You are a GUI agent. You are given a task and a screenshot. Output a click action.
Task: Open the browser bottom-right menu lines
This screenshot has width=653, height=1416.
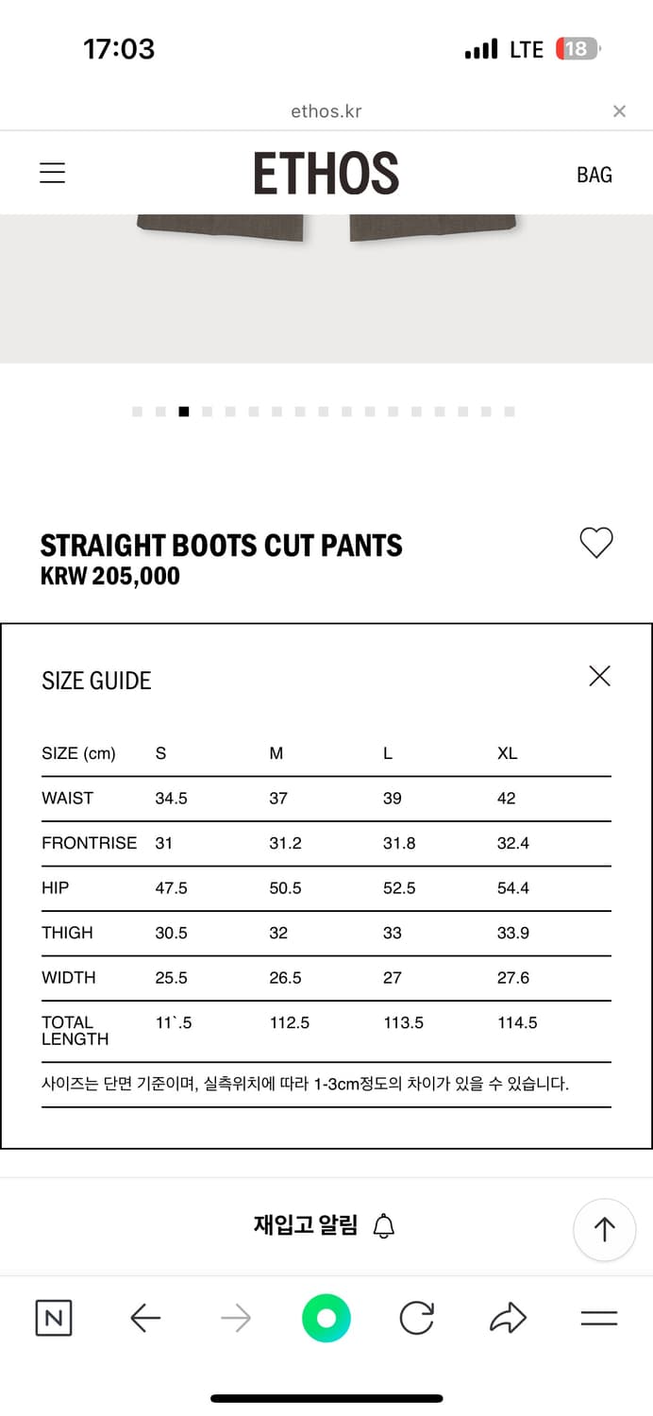point(598,1318)
